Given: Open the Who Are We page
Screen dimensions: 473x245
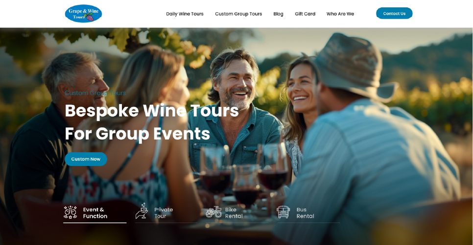Looking at the screenshot, I should point(340,14).
